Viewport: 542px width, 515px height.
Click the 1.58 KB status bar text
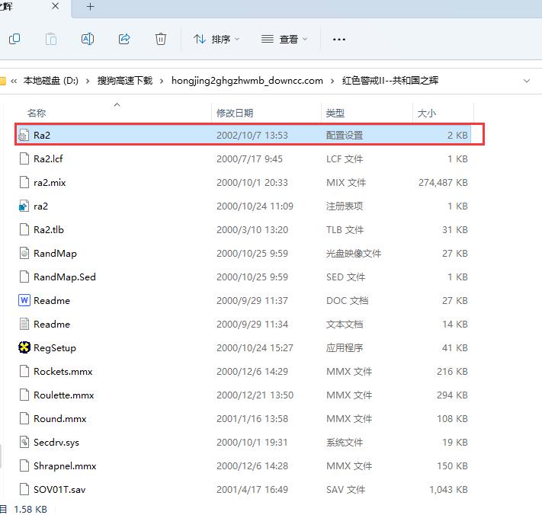(30, 509)
